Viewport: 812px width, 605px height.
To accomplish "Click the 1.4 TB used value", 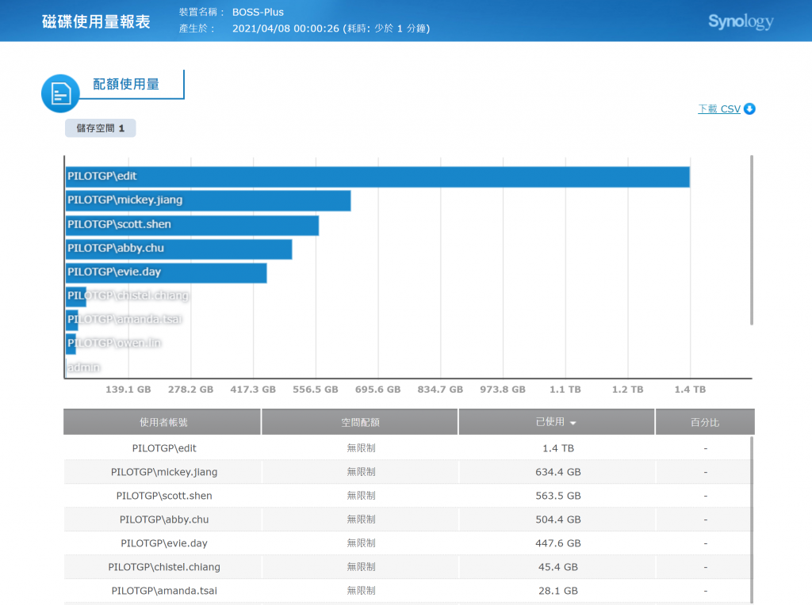I will (x=558, y=448).
